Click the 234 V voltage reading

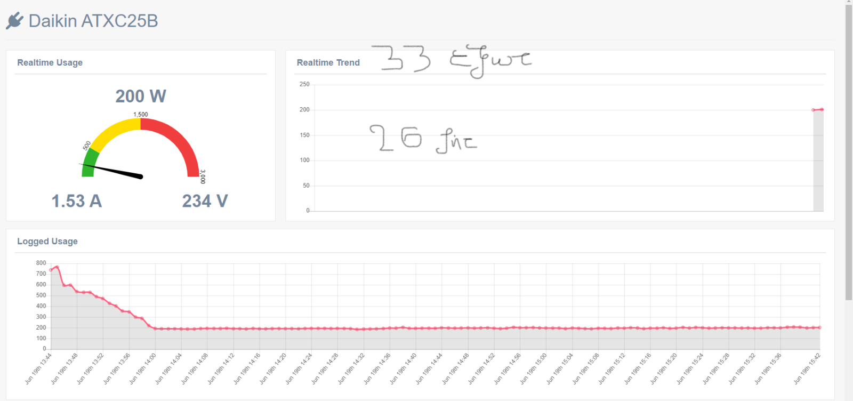pyautogui.click(x=205, y=201)
